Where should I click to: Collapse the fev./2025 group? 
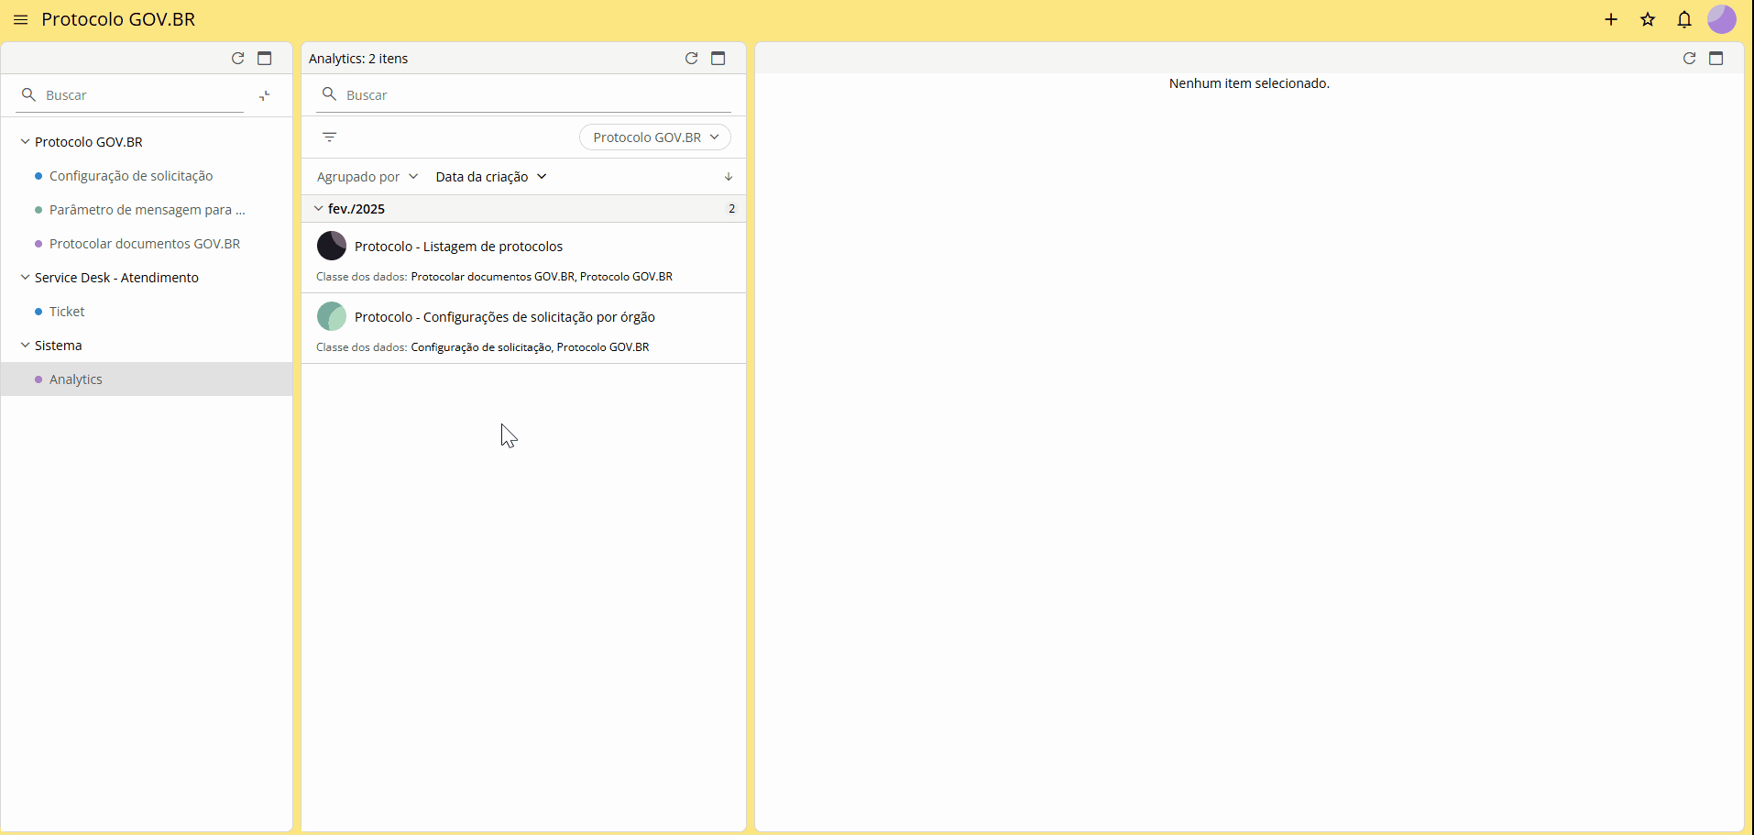pyautogui.click(x=318, y=209)
